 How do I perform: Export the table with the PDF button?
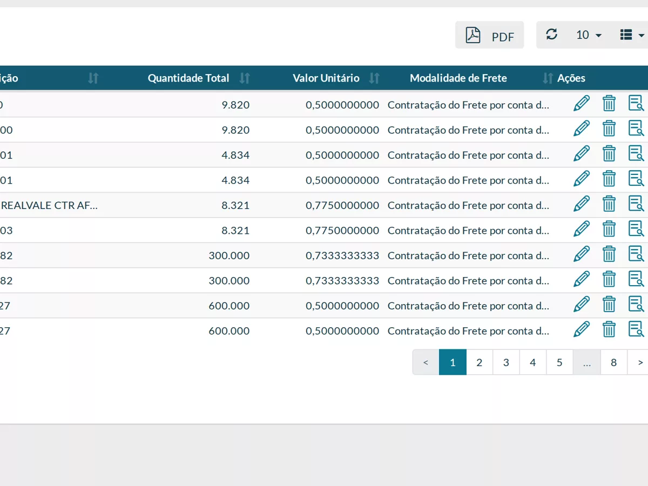tap(489, 35)
